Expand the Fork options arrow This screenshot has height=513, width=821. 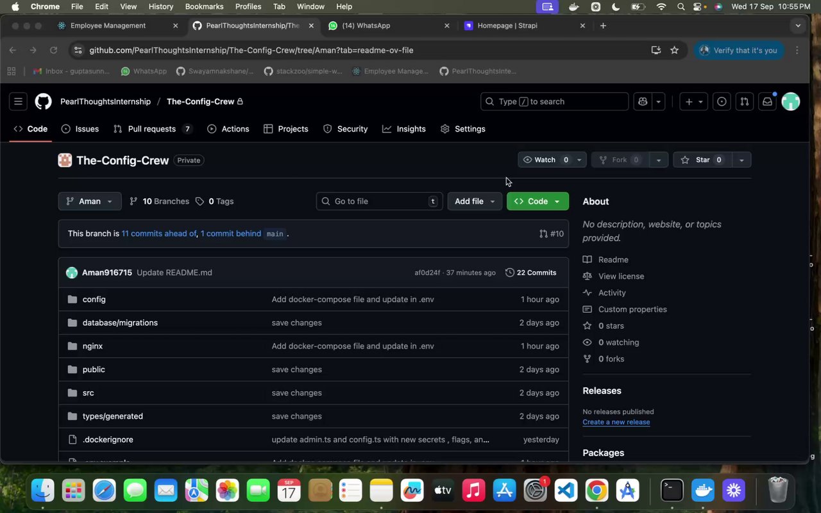(x=659, y=160)
